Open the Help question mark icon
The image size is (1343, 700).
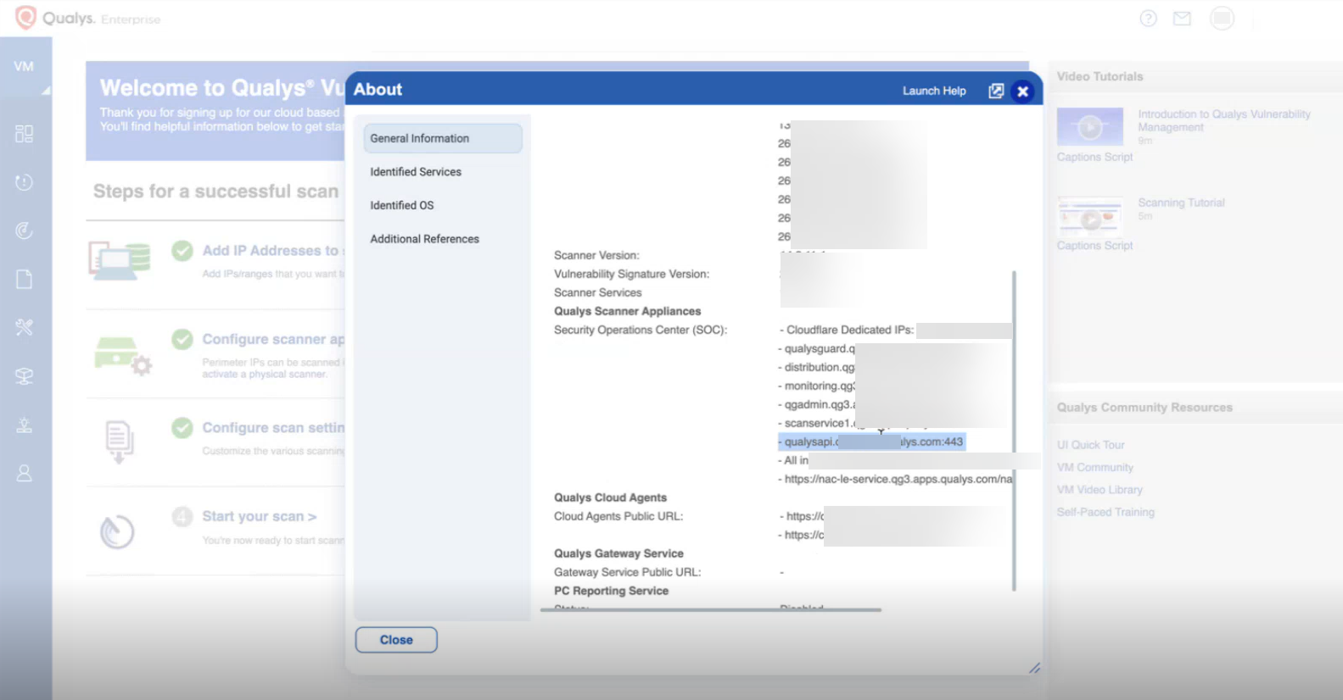(1148, 18)
